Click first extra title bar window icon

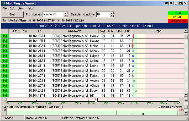[x=167, y=3]
